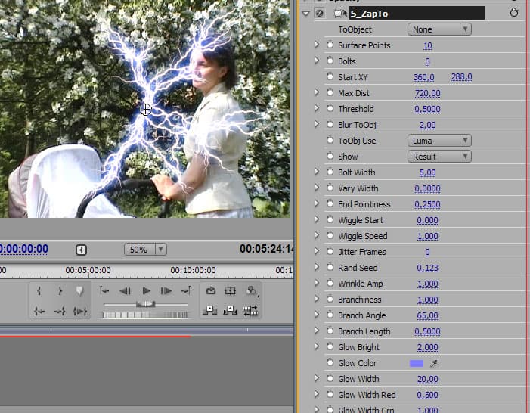Add an unnumbered marker

(79, 291)
